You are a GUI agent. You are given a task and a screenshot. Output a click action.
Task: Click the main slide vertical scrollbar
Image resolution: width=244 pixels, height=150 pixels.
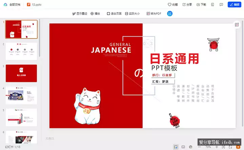coord(243,73)
